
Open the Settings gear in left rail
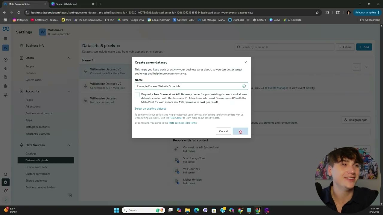5,182
